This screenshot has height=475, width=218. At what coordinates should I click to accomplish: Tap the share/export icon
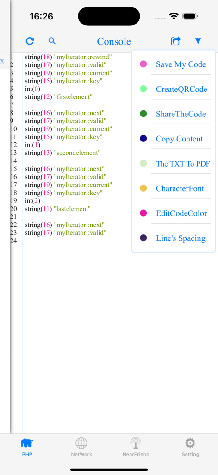coord(176,41)
